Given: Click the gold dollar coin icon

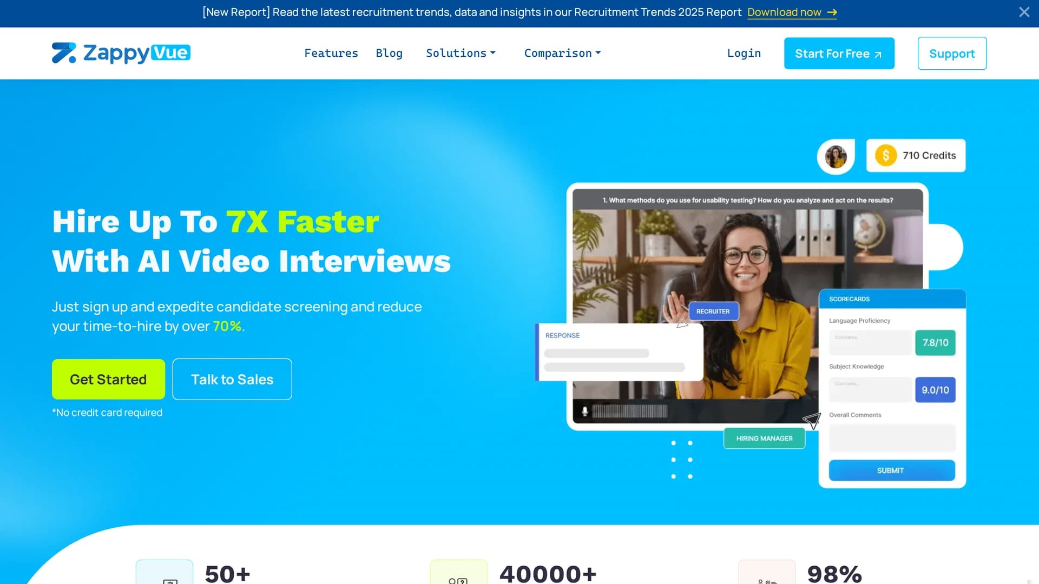Looking at the screenshot, I should click(x=886, y=156).
